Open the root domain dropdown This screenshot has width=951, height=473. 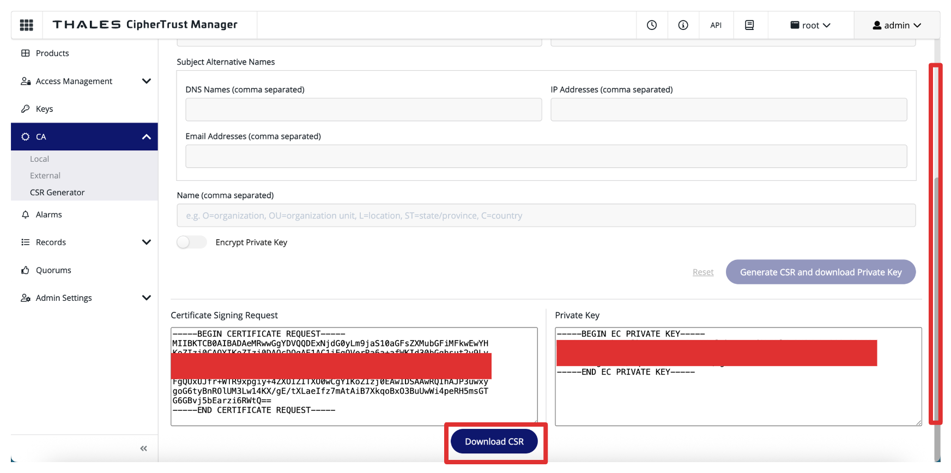(x=810, y=25)
